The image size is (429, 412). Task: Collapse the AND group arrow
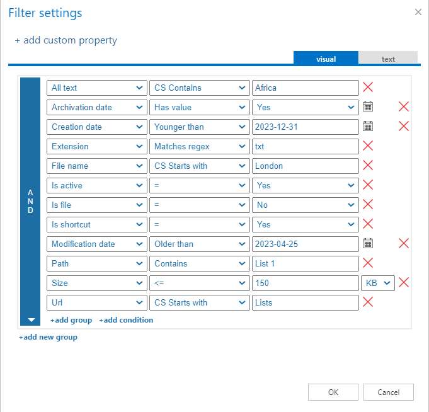pos(31,320)
